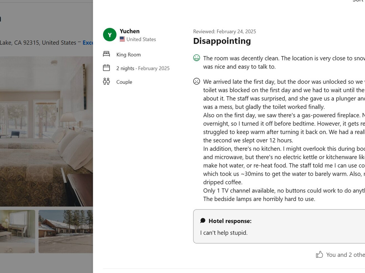Click the couple traveler-type icon
The image size is (365, 273).
pos(106,81)
